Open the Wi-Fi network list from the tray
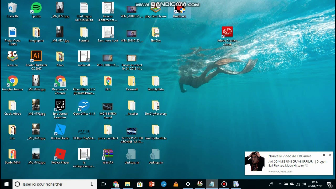The image size is (336, 189). coord(298,184)
